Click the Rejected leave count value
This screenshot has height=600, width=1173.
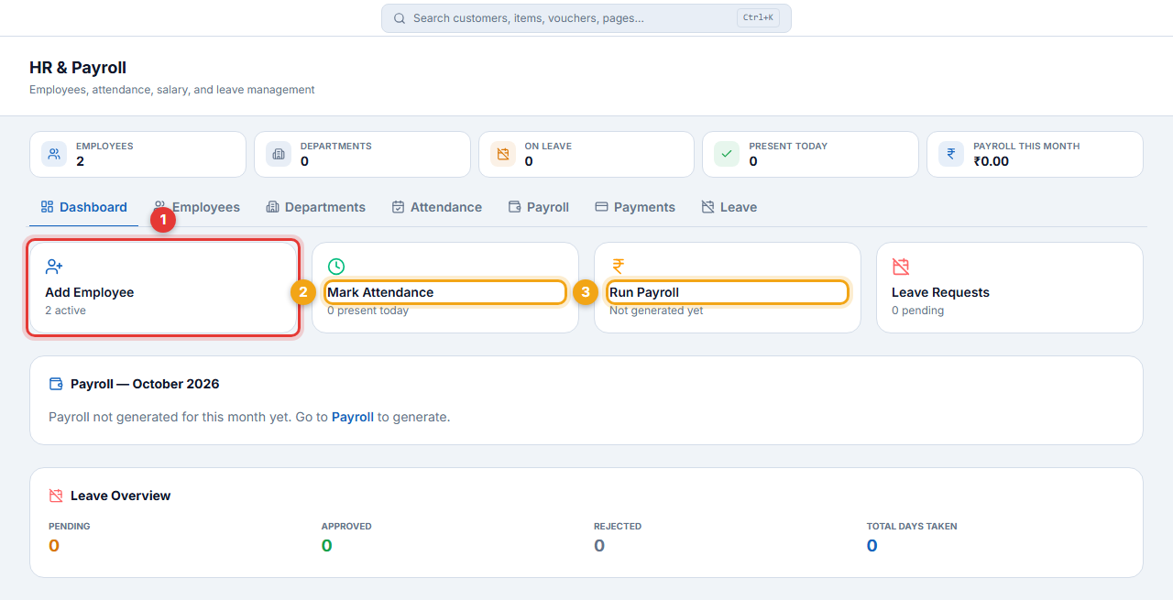pyautogui.click(x=599, y=546)
